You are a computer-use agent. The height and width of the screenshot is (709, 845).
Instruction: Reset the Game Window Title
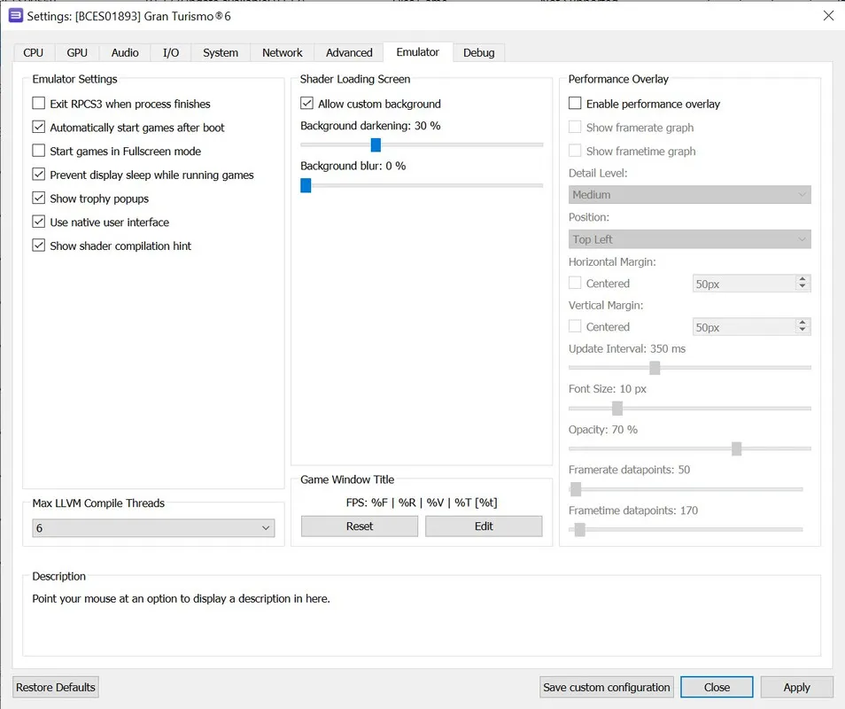360,526
